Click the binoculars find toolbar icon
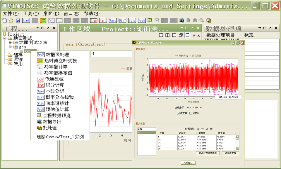This screenshot has height=169, width=281. [x=195, y=20]
